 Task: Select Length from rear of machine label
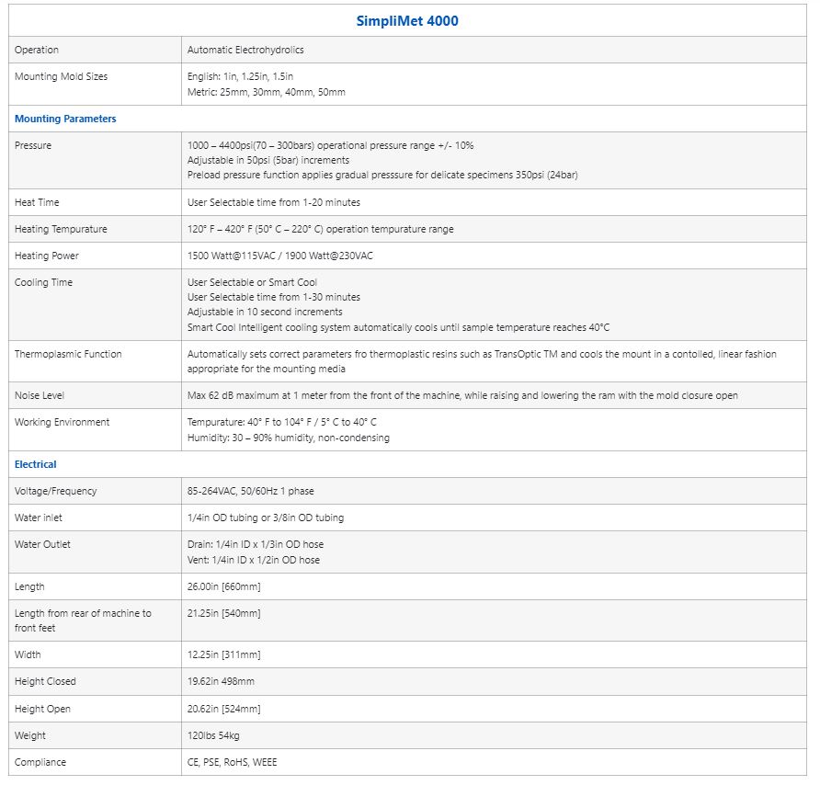(83, 620)
